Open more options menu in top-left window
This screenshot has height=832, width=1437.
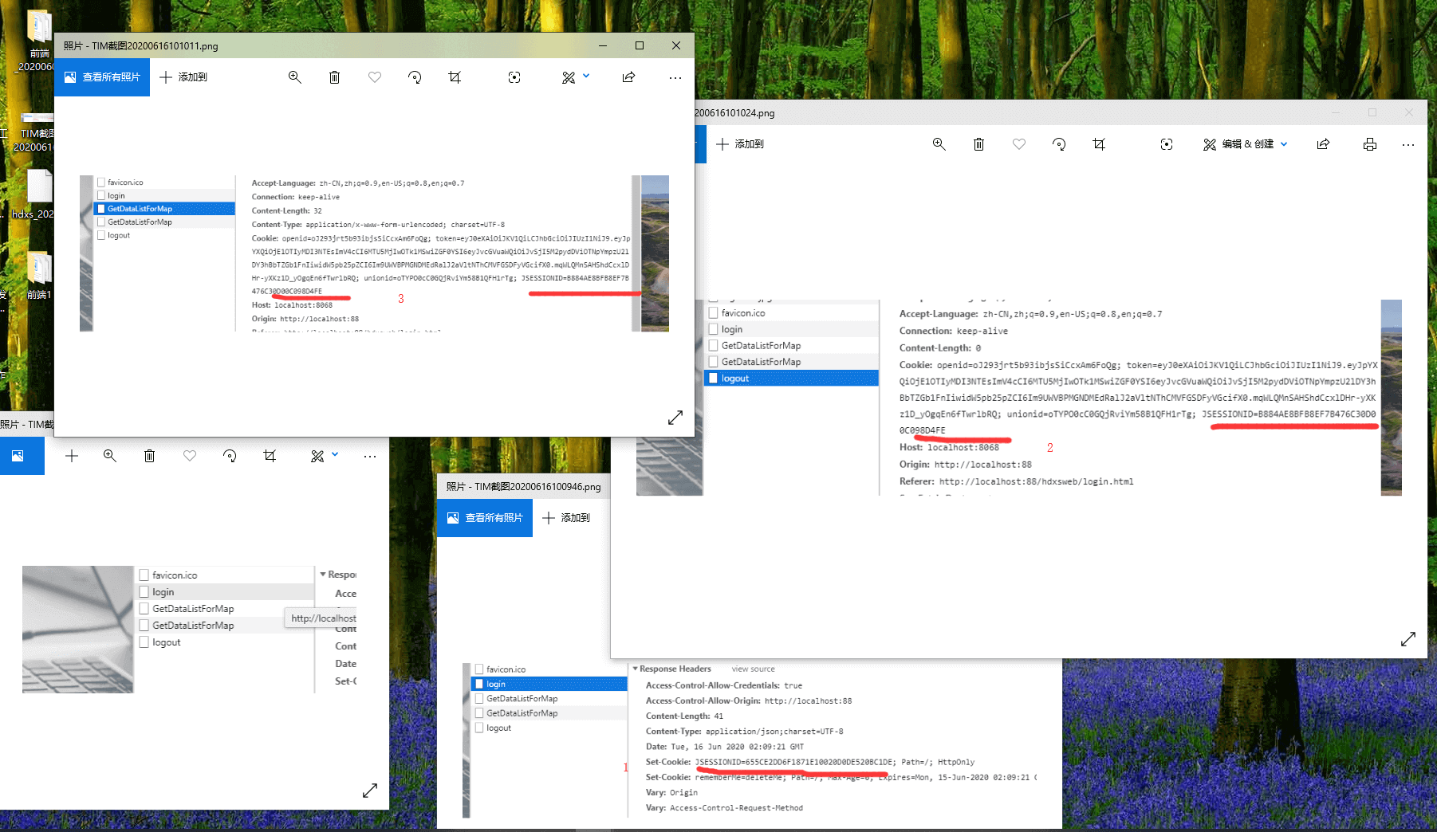[675, 77]
